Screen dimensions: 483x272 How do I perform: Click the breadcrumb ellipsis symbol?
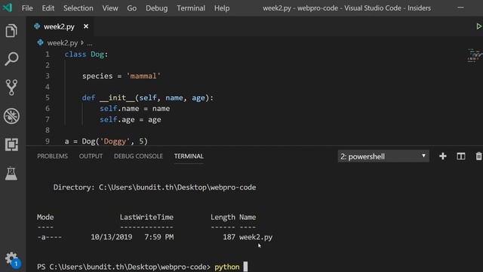pyautogui.click(x=89, y=43)
